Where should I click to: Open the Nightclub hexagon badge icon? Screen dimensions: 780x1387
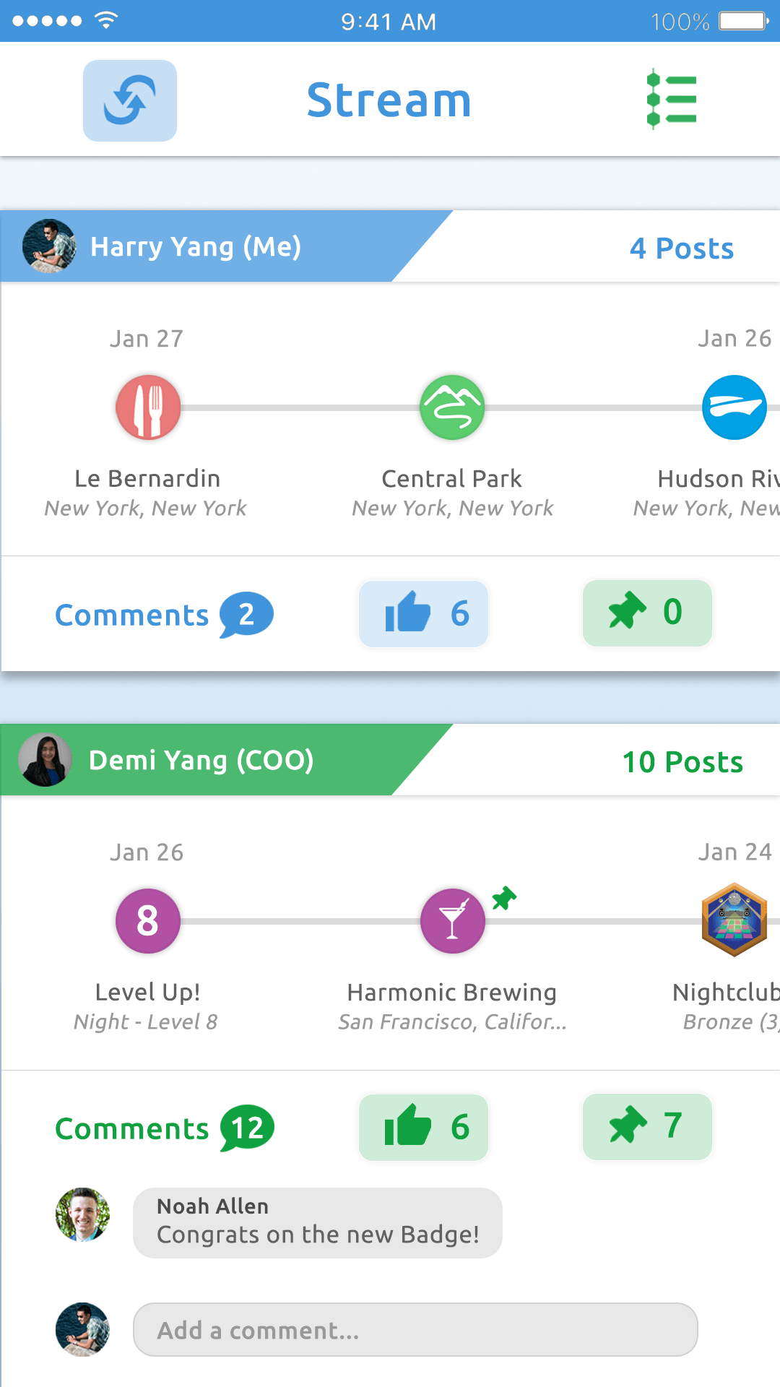click(734, 920)
